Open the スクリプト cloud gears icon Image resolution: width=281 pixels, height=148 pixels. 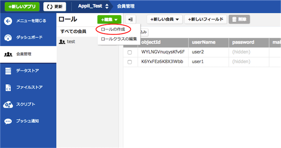pyautogui.click(x=8, y=105)
